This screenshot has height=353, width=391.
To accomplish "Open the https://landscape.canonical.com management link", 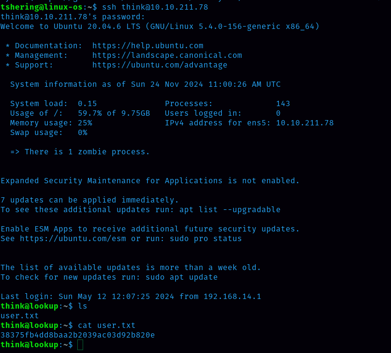I will pos(167,55).
